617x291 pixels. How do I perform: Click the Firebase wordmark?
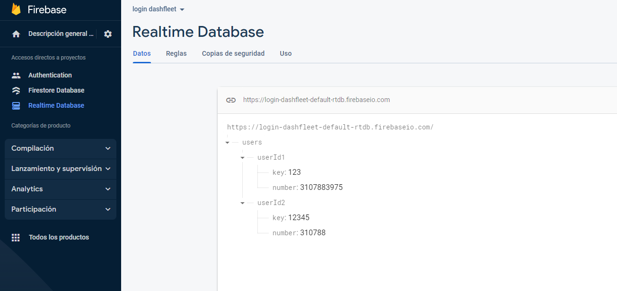coord(47,9)
